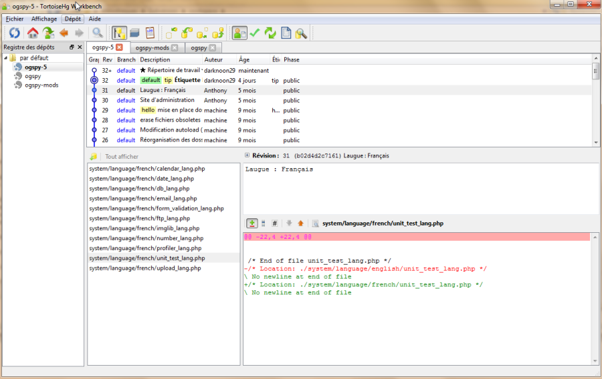
Task: Jump to previous change with orange up arrow
Action: [x=300, y=223]
